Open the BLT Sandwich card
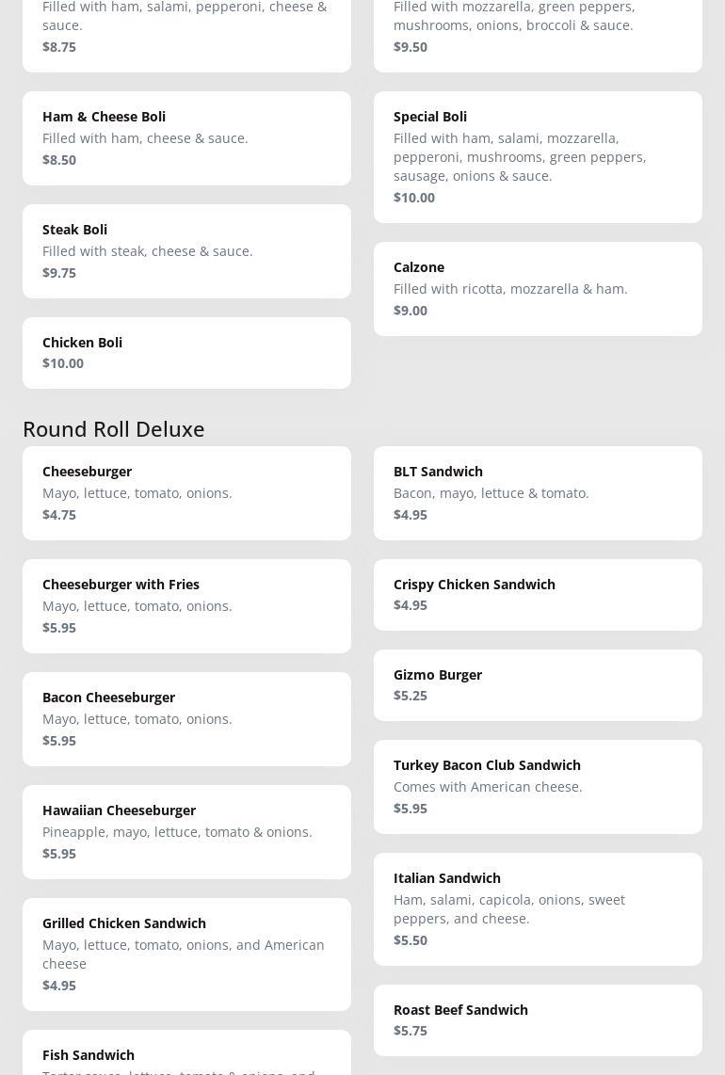Image resolution: width=725 pixels, height=1075 pixels. point(538,493)
